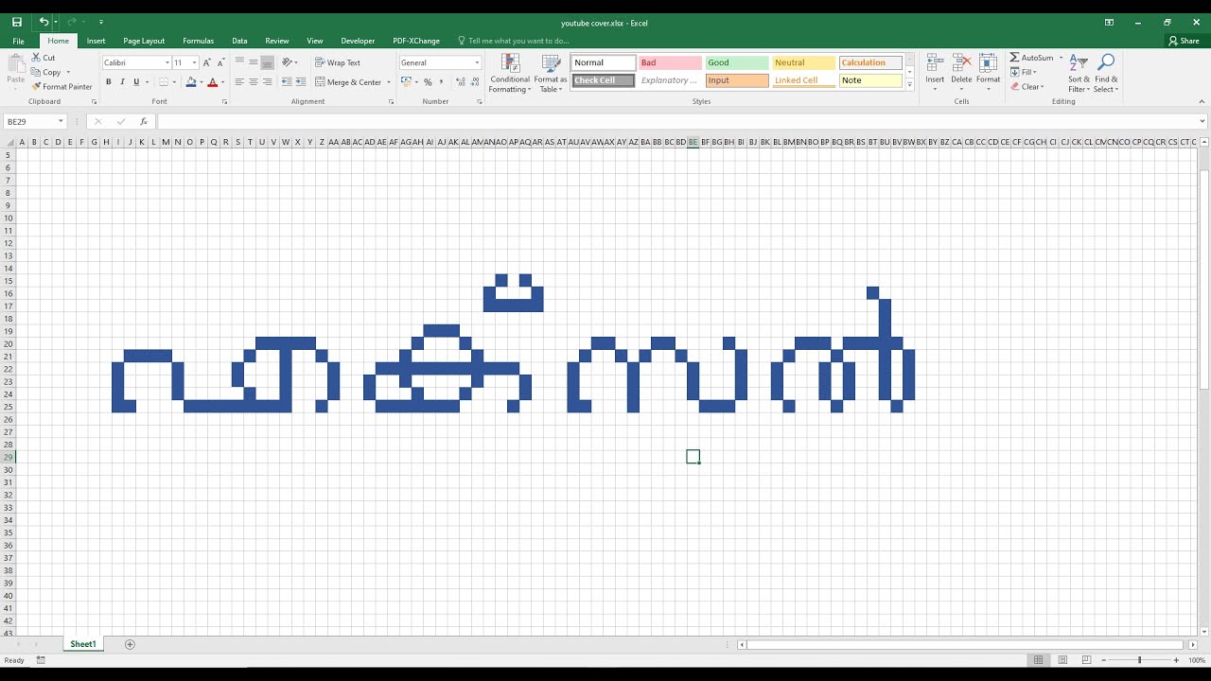Select Center horizontal alignment
The image size is (1211, 681).
(254, 82)
